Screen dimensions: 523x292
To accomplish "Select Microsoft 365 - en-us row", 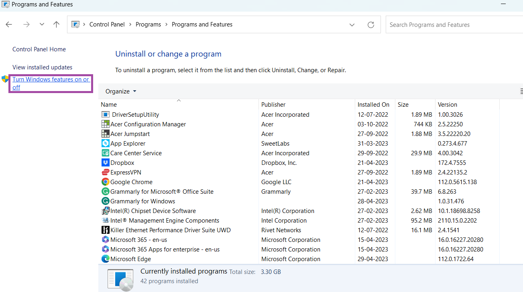I will tap(139, 240).
